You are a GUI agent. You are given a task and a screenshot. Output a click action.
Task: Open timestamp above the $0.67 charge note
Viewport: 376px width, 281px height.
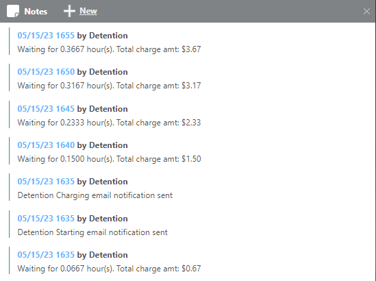point(46,254)
